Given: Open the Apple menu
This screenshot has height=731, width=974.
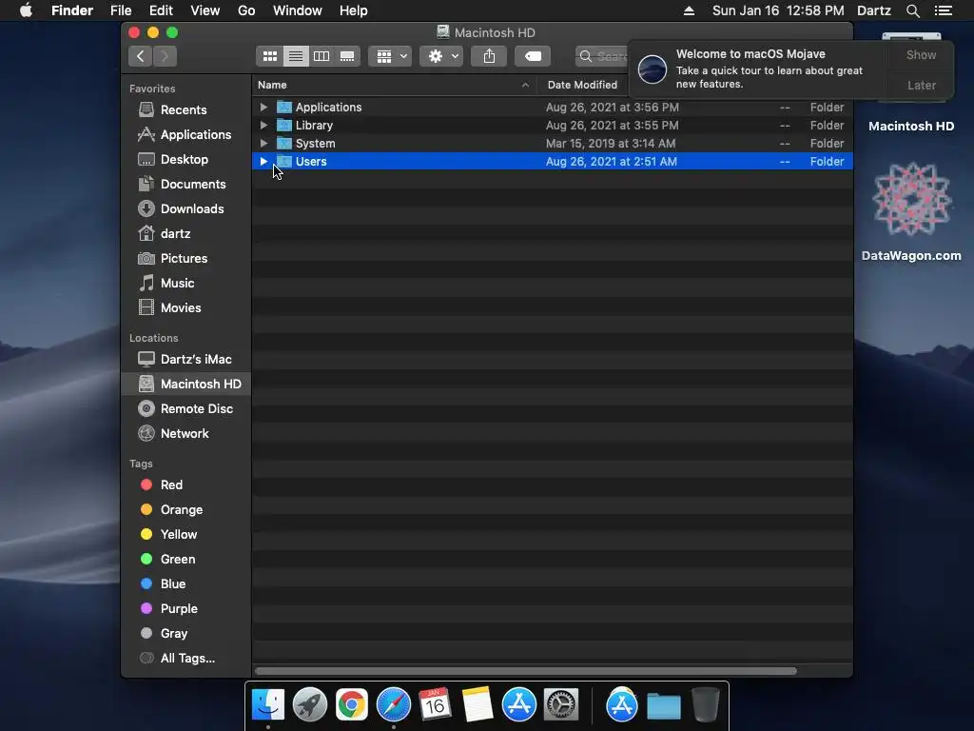Looking at the screenshot, I should (26, 10).
